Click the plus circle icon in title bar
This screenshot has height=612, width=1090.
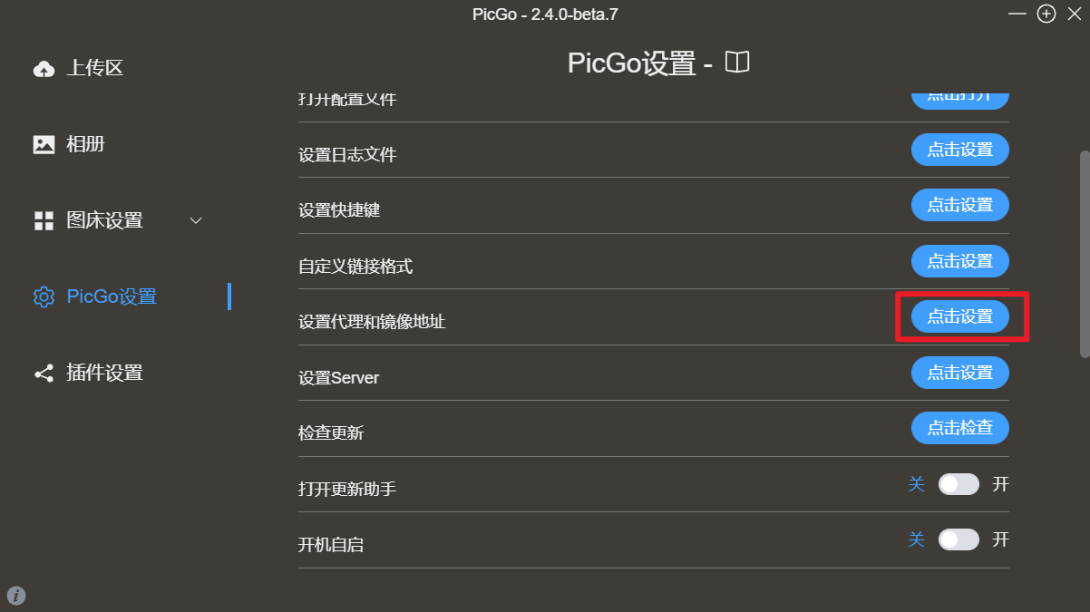point(1046,14)
